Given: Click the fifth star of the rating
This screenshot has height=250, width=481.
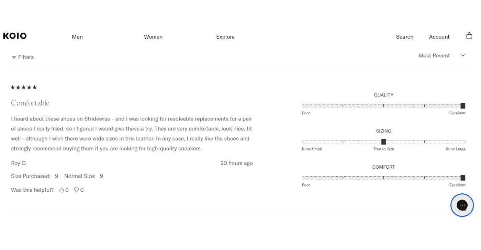Looking at the screenshot, I should [x=35, y=87].
